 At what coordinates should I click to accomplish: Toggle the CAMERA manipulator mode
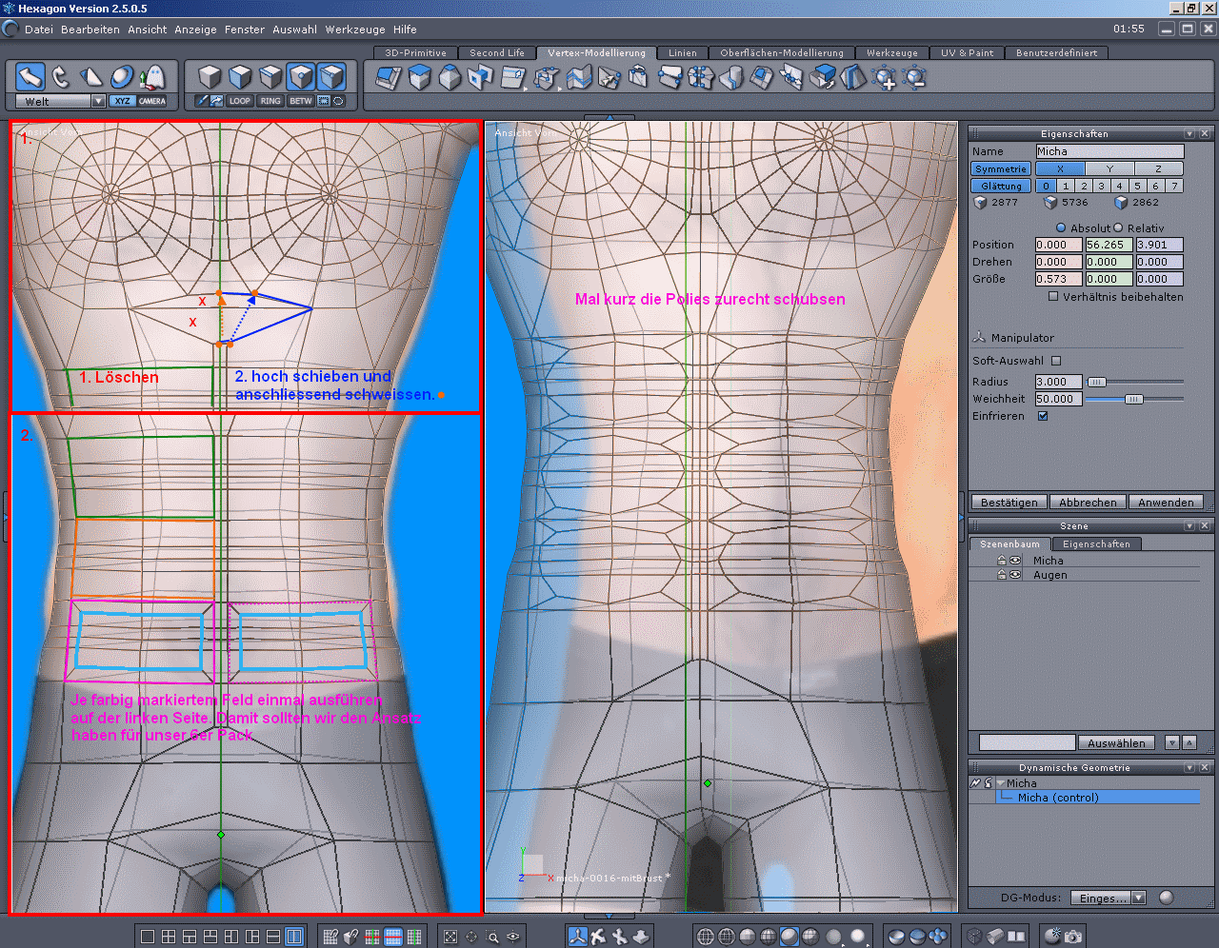coord(152,101)
